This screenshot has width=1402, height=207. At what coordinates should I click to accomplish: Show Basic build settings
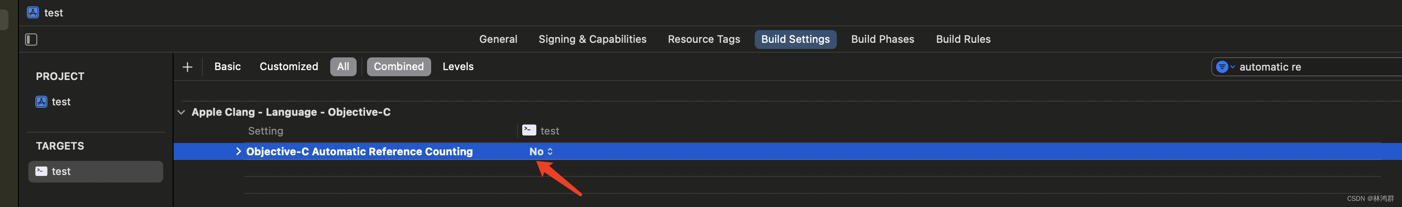(x=227, y=67)
